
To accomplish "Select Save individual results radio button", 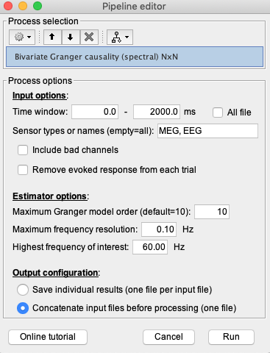I will [23, 290].
